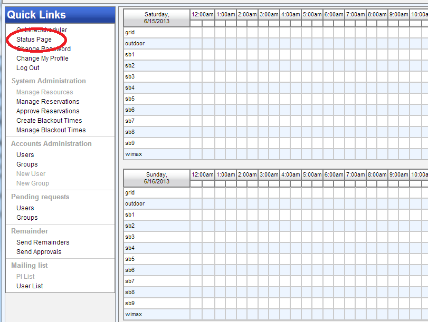Image resolution: width=428 pixels, height=322 pixels.
Task: Open Create Blackout Times
Action: click(49, 121)
